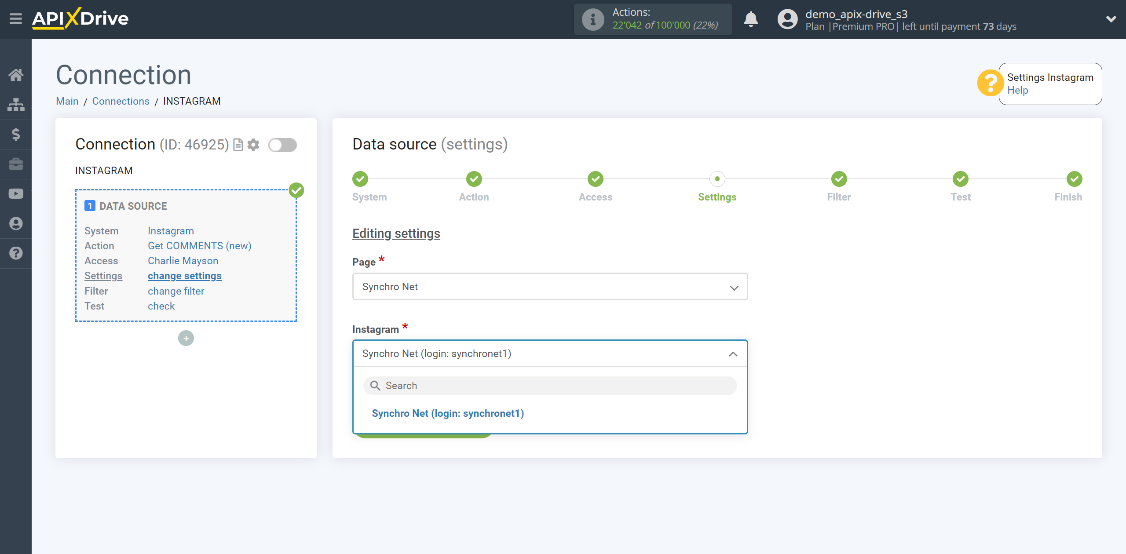Click the Actions counter 22'042 of 100'000

tap(665, 26)
